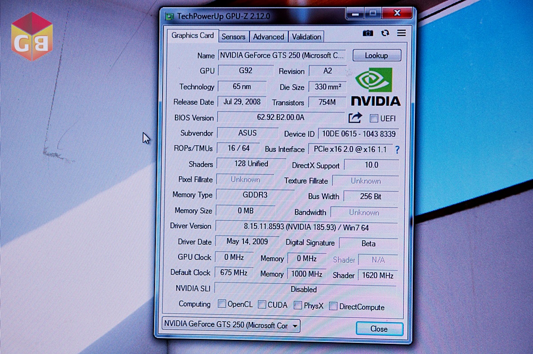Toggle the OpenCL checkbox

(x=222, y=304)
